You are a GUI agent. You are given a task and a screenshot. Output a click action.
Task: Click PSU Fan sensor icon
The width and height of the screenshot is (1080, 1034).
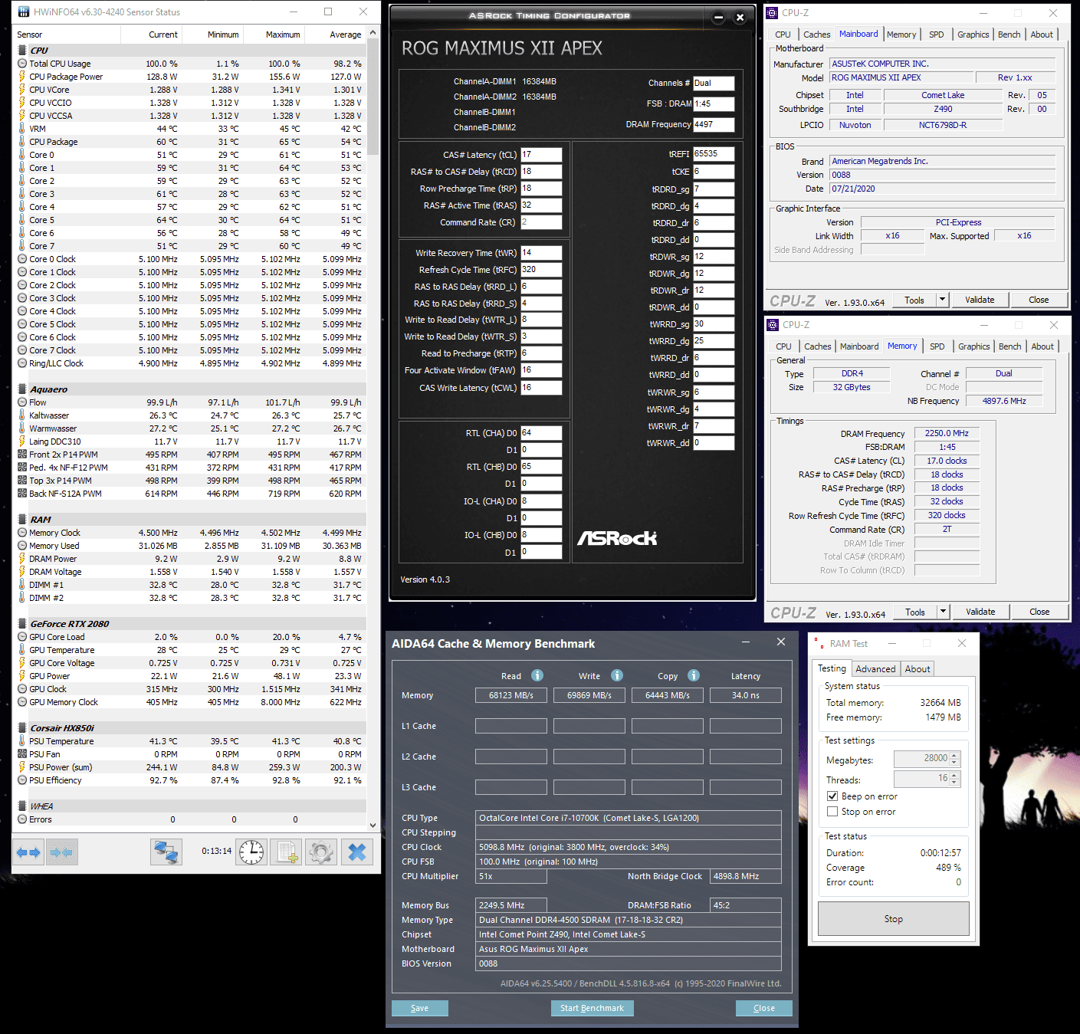point(22,754)
